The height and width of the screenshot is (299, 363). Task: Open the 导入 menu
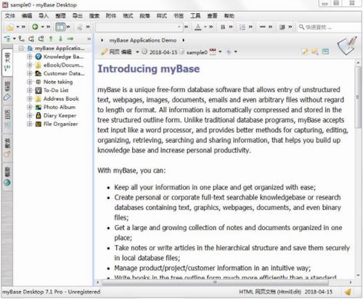coord(44,16)
